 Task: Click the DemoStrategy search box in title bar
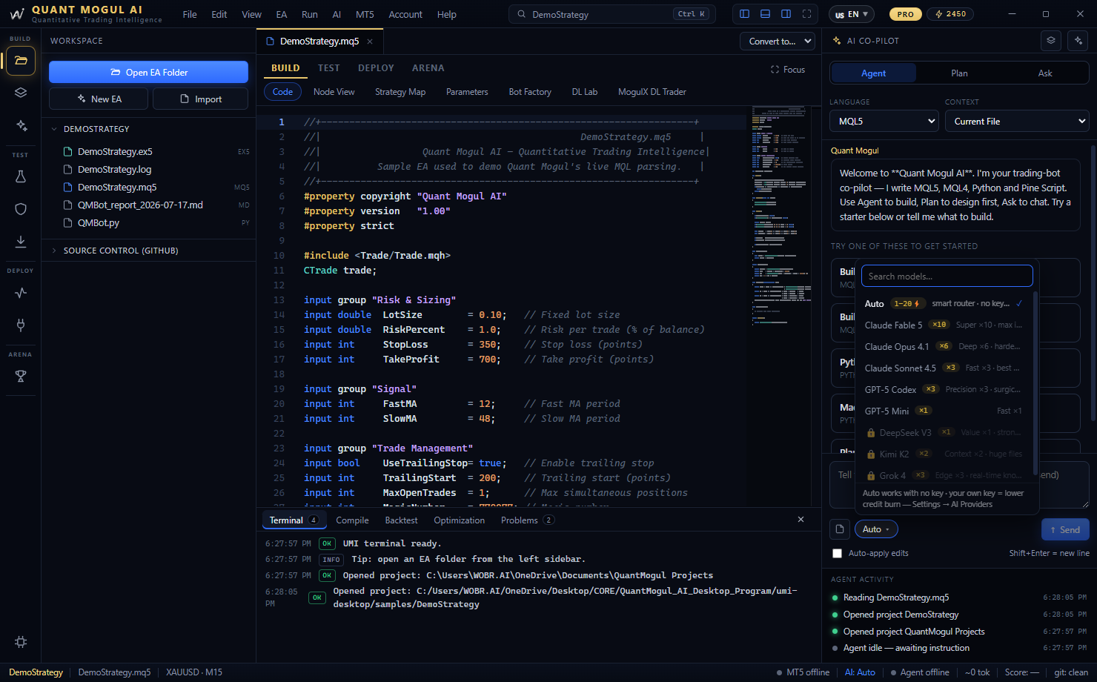pos(612,14)
